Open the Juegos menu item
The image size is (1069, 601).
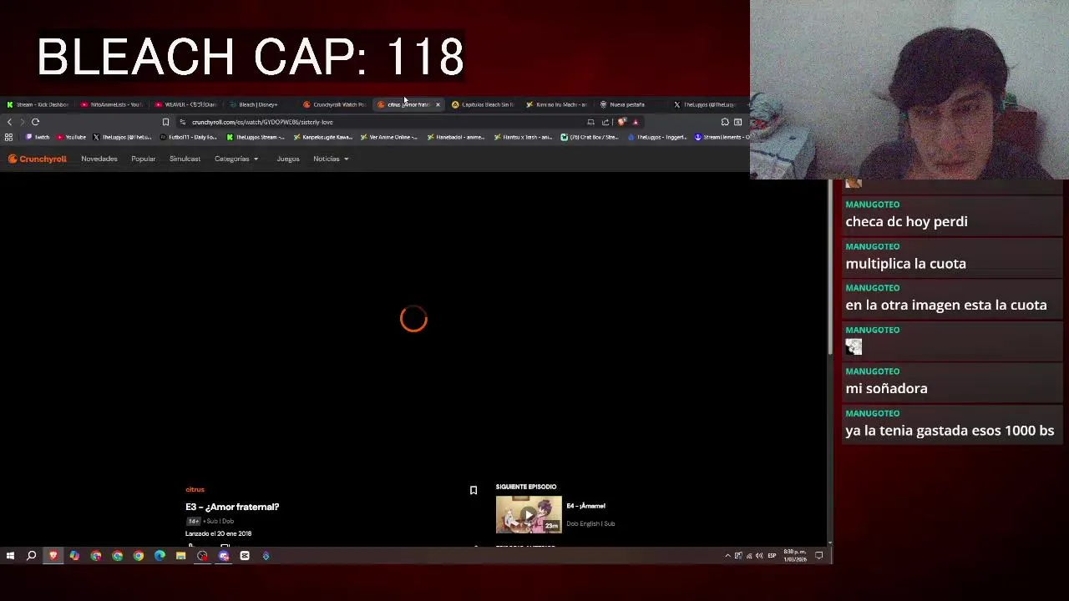tap(288, 159)
